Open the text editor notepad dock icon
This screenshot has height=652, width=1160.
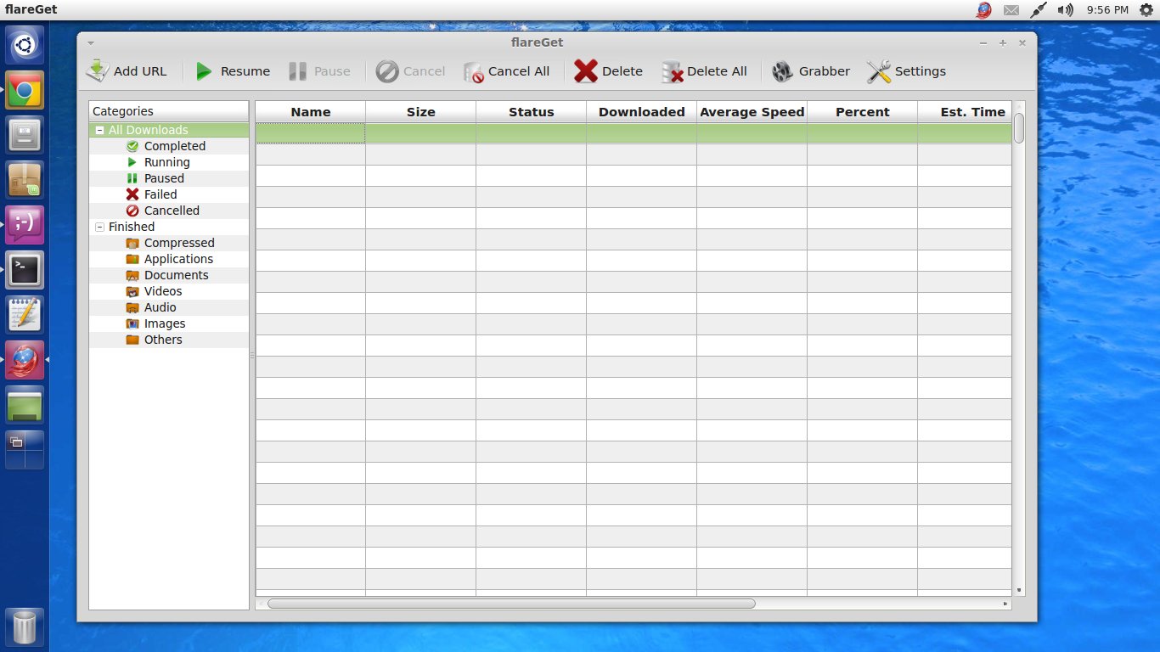point(25,315)
